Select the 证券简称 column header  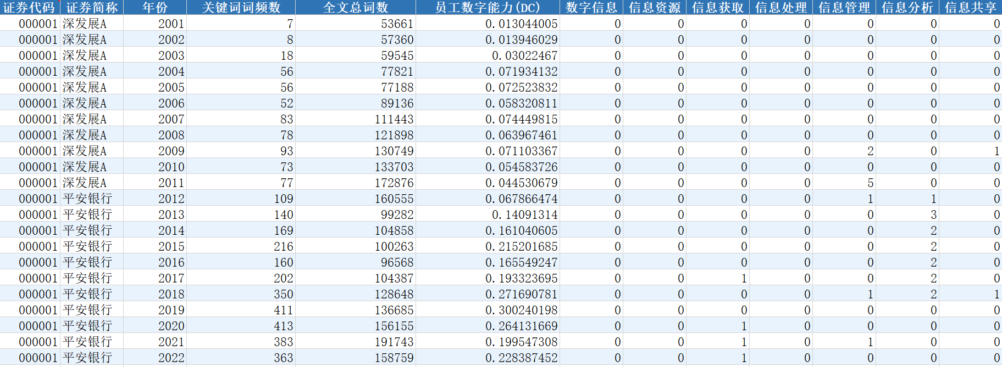[92, 7]
